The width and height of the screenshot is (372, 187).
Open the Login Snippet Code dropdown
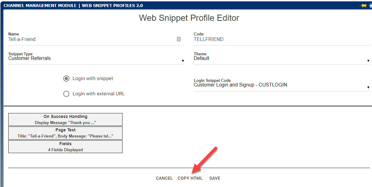pyautogui.click(x=282, y=85)
